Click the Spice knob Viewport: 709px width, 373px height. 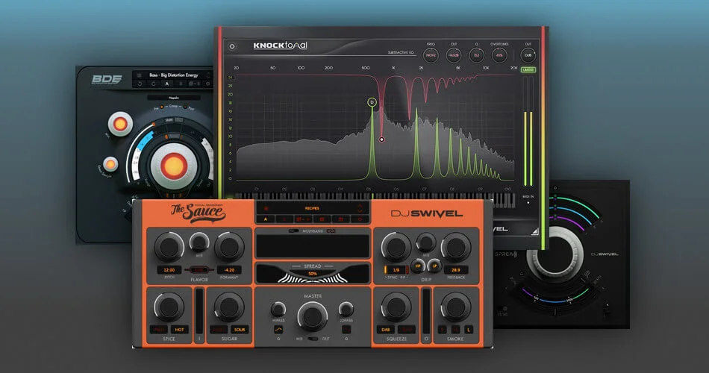coord(169,307)
